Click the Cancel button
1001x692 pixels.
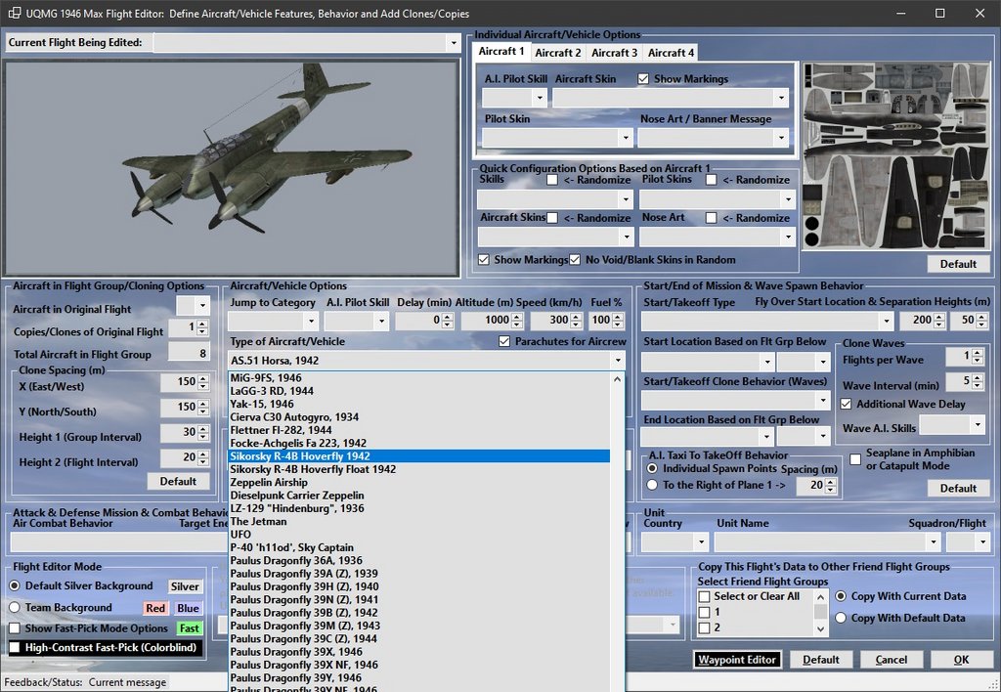click(x=892, y=660)
